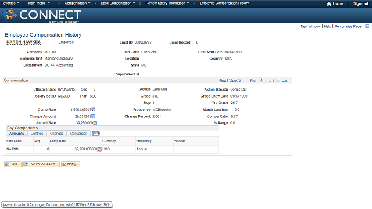
Task: Click Frequency value MDBiweekly
Action: 162,110
